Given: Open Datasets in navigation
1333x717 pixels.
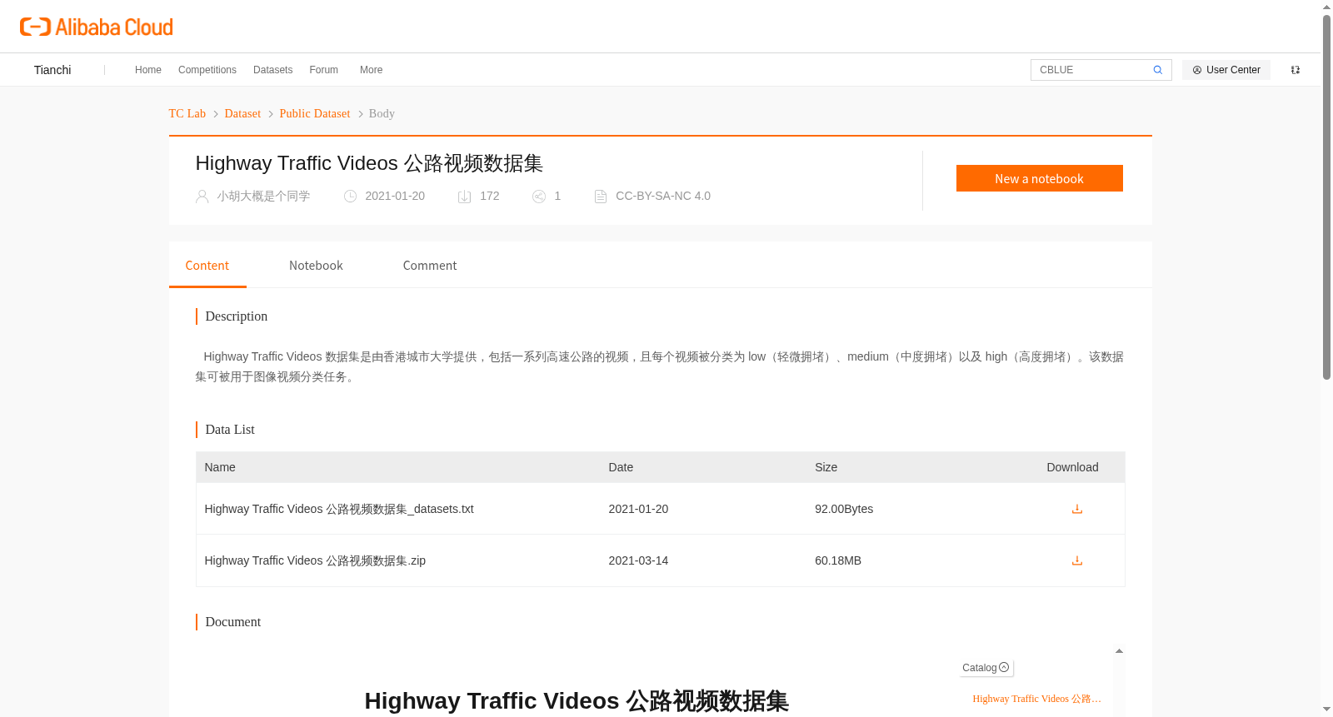Looking at the screenshot, I should [273, 70].
